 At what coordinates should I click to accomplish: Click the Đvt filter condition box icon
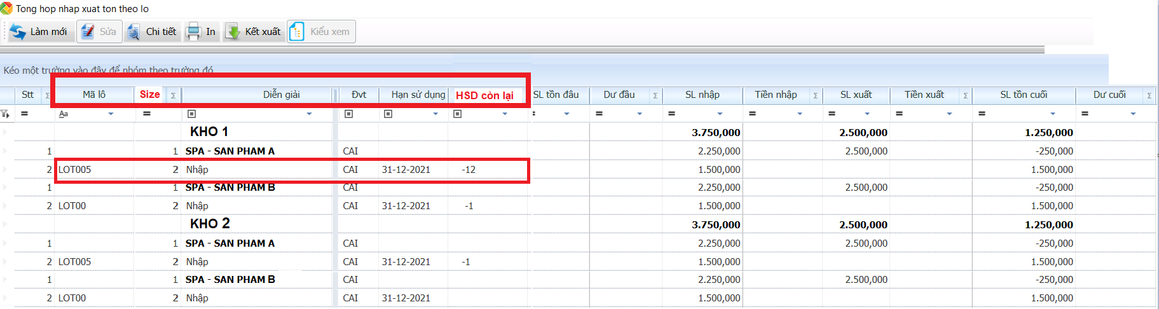coord(348,114)
